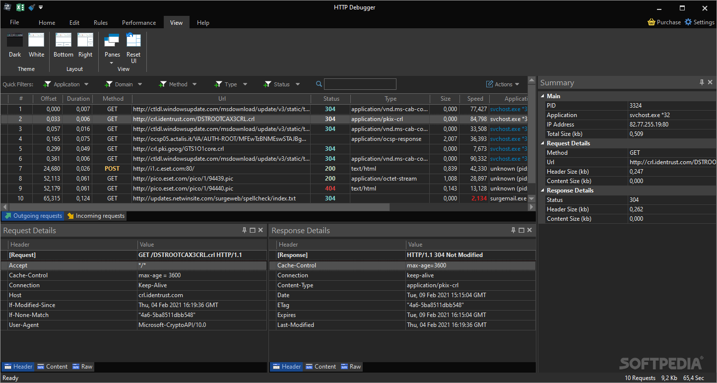This screenshot has width=717, height=383.
Task: Click the Excel export icon in title bar
Action: tap(20, 7)
